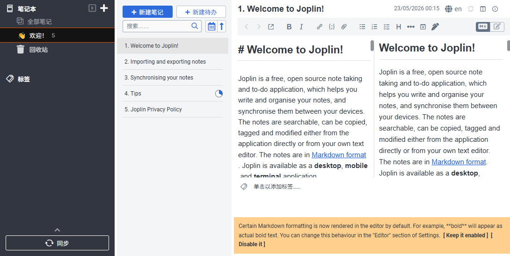Toggle all notebooks collapse arrow icon
Screen dimensions: 510x256
(x=92, y=8)
